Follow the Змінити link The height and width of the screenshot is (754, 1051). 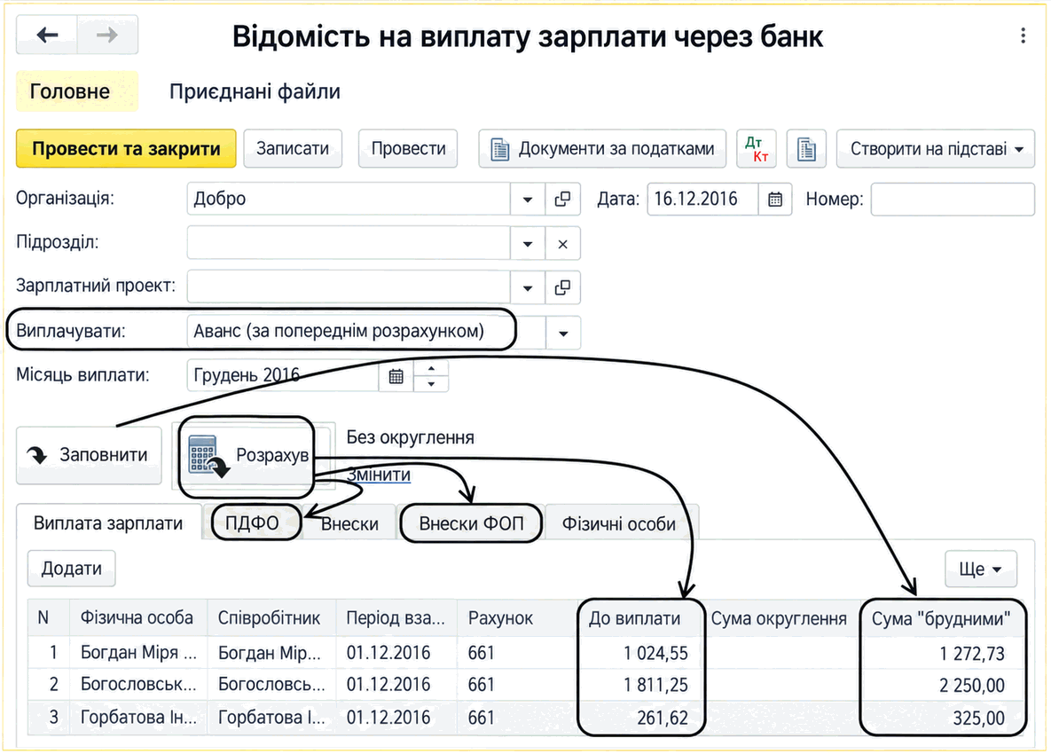tap(379, 475)
